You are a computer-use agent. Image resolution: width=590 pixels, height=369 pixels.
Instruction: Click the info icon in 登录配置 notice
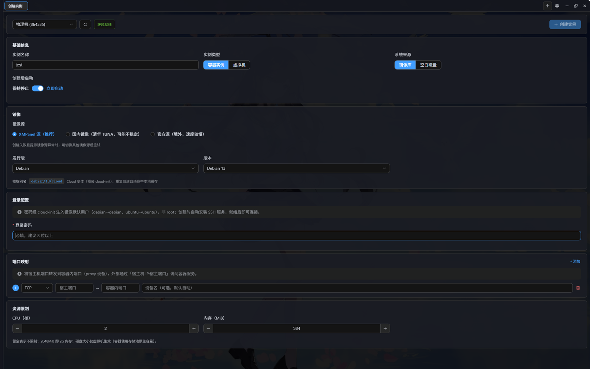click(19, 212)
